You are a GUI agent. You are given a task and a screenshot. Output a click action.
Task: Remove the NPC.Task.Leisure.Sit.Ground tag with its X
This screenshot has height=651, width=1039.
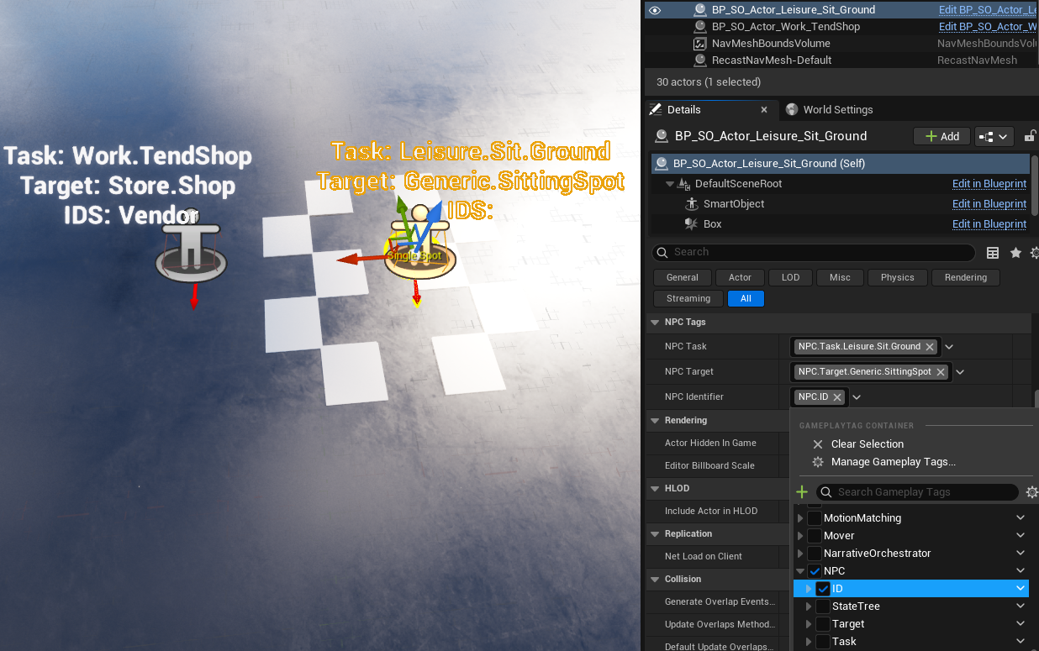pyautogui.click(x=929, y=347)
